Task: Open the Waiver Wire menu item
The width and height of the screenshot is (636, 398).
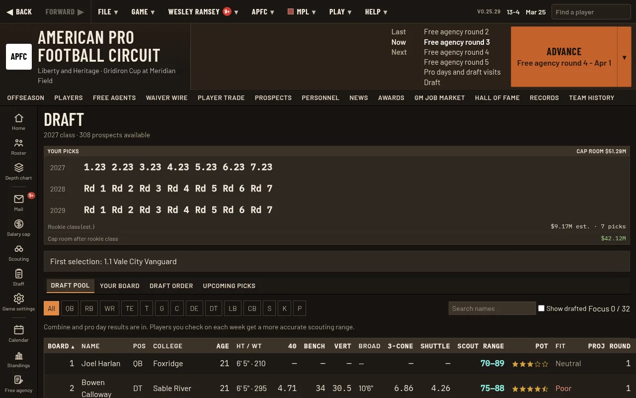Action: pos(166,98)
